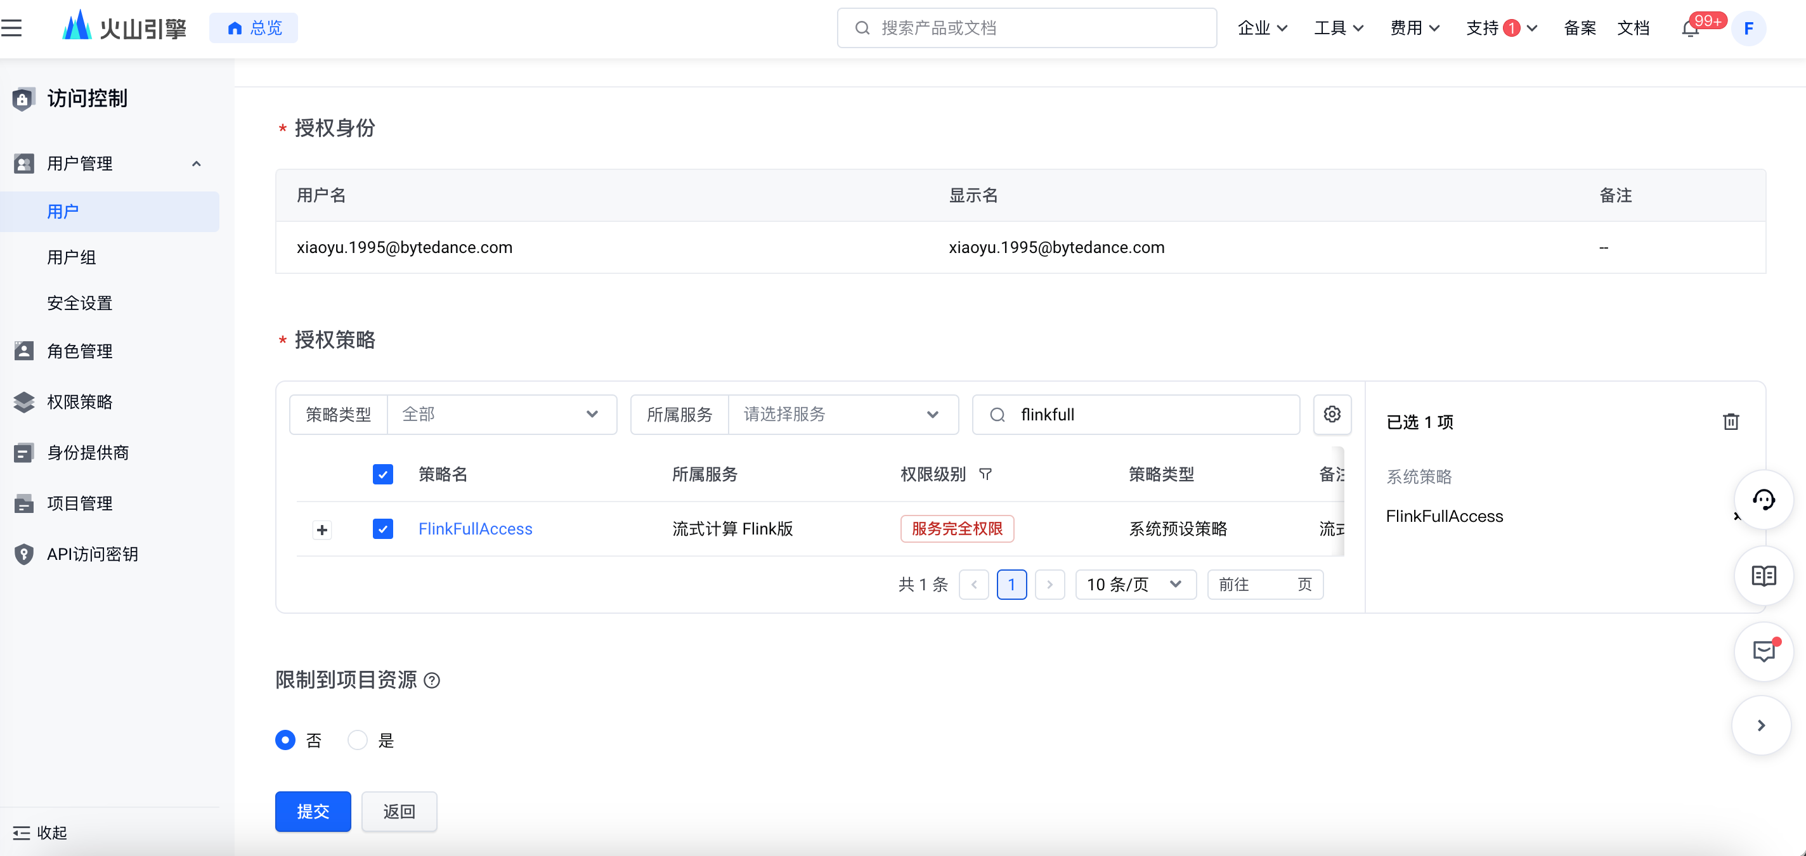Screen dimensions: 1806x856
Task: Click the identity provider icon
Action: (24, 453)
